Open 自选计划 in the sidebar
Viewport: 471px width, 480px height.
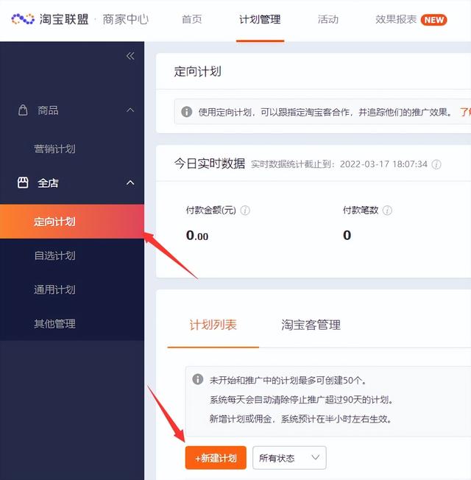click(x=54, y=255)
